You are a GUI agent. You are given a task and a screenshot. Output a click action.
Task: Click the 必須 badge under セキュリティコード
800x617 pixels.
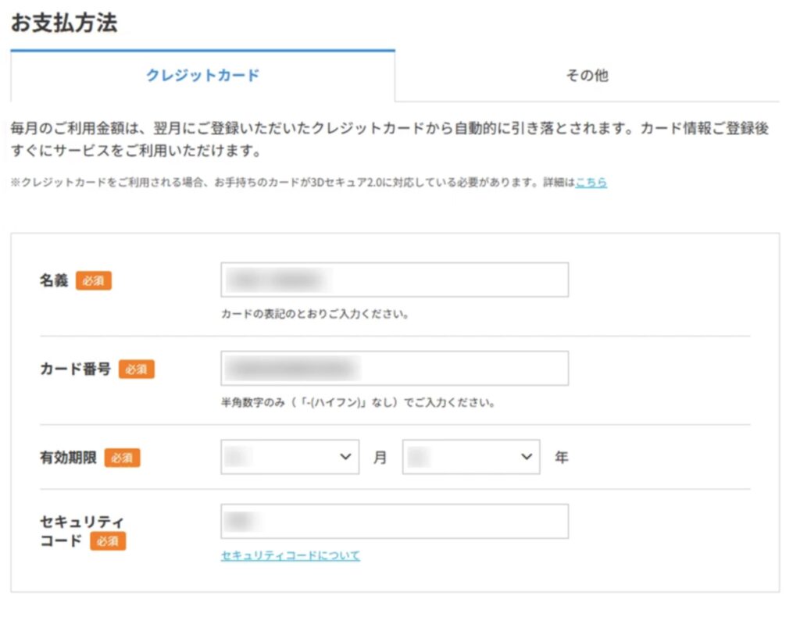point(108,540)
